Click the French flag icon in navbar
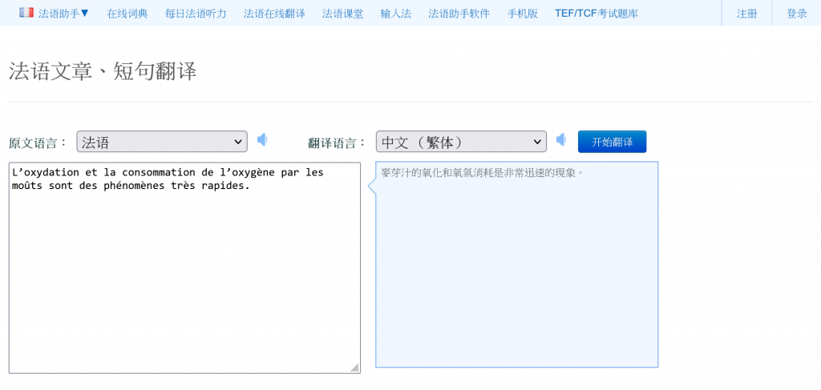This screenshot has height=390, width=821. (x=26, y=13)
